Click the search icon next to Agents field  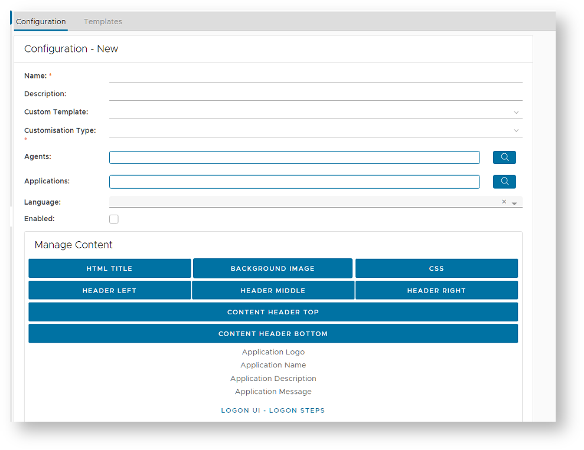[x=504, y=157]
